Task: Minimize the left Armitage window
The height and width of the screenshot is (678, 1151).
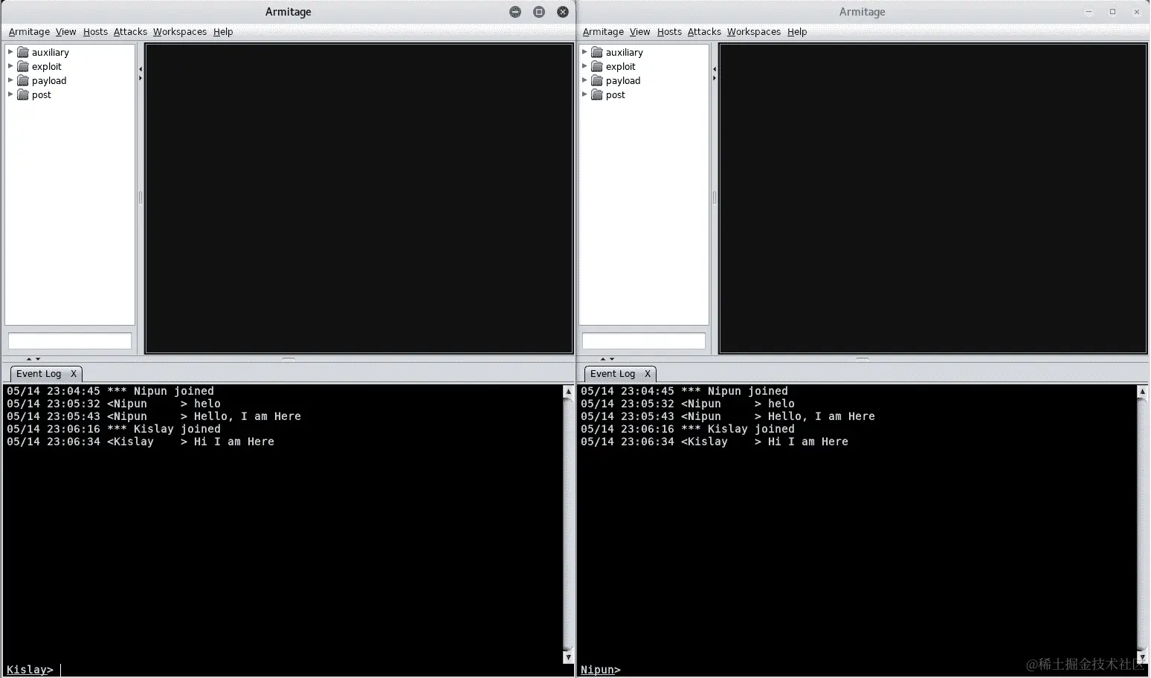Action: [515, 12]
